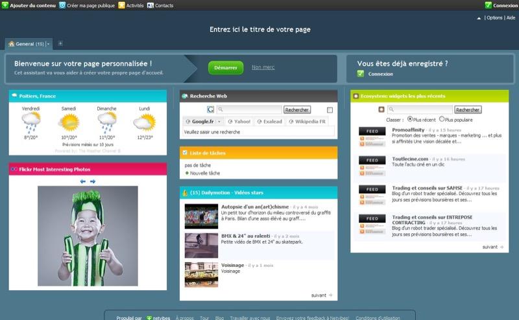Click the Flickr widget header icon

click(x=14, y=169)
